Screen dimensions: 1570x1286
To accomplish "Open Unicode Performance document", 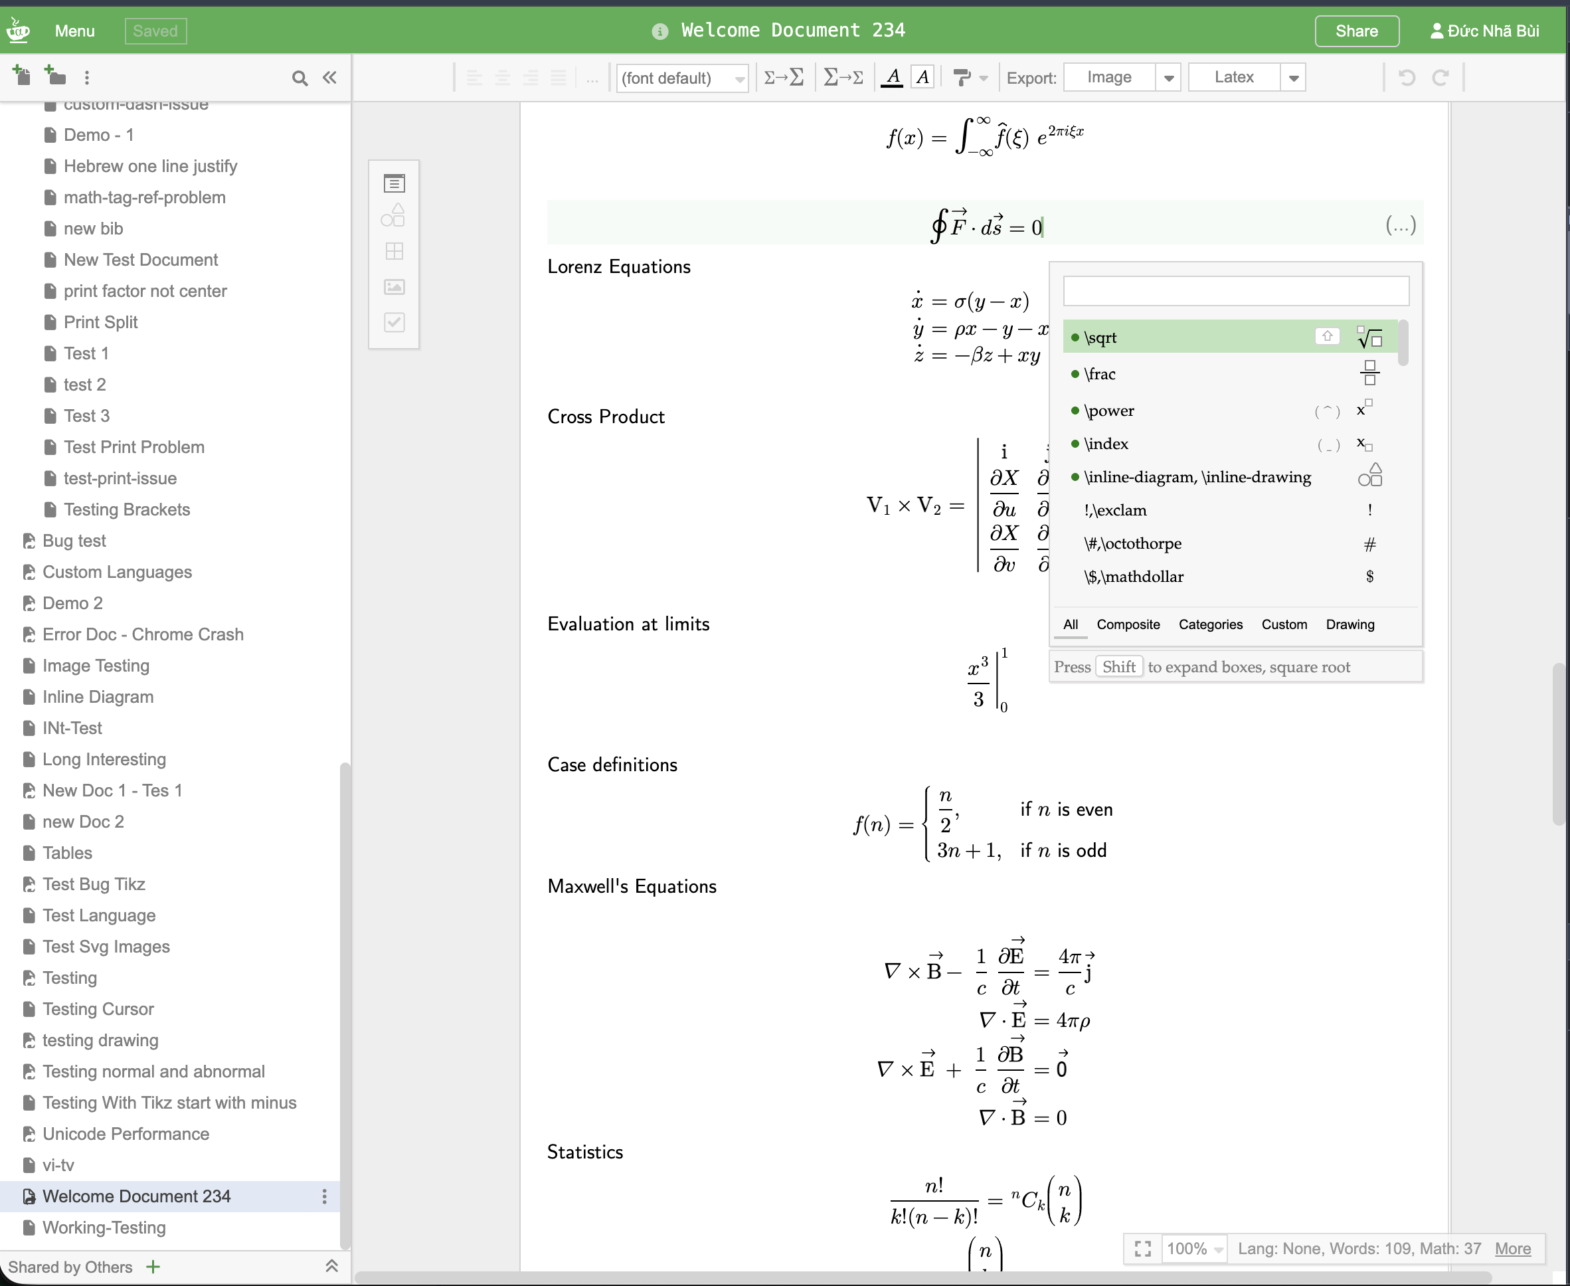I will pyautogui.click(x=125, y=1134).
